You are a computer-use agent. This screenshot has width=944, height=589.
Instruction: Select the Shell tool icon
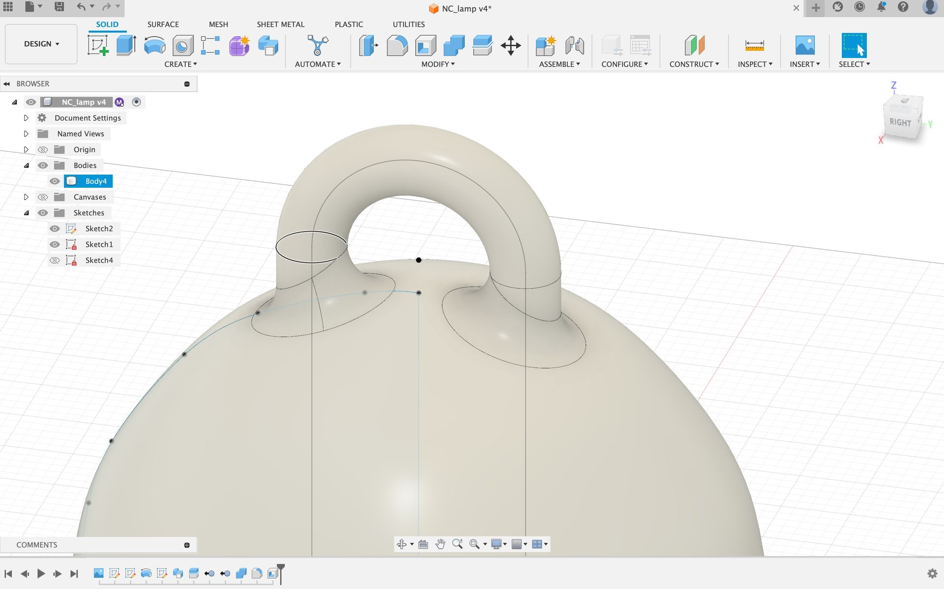tap(425, 45)
